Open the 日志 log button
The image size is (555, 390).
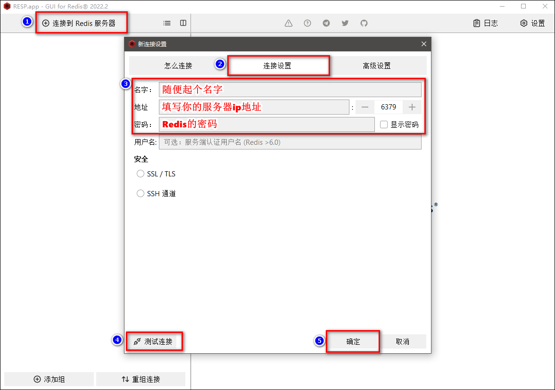pyautogui.click(x=485, y=24)
